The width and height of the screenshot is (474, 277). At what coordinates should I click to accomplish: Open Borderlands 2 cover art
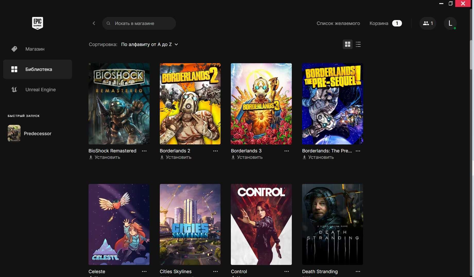190,104
